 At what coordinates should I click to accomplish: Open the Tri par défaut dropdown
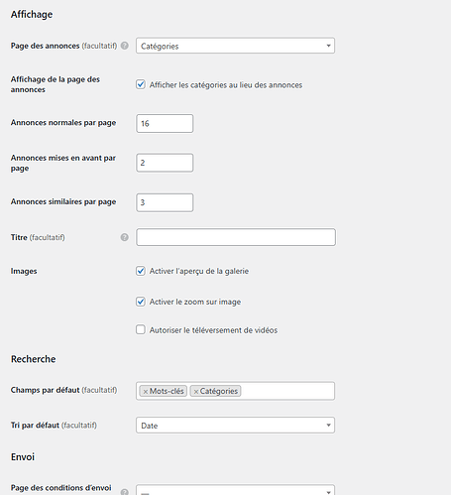pyautogui.click(x=235, y=426)
